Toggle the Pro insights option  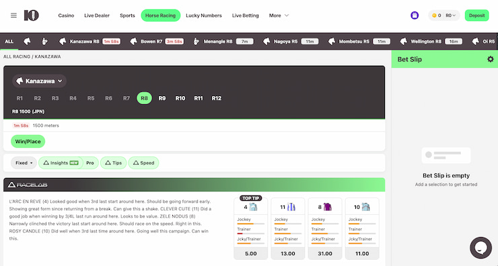point(90,163)
